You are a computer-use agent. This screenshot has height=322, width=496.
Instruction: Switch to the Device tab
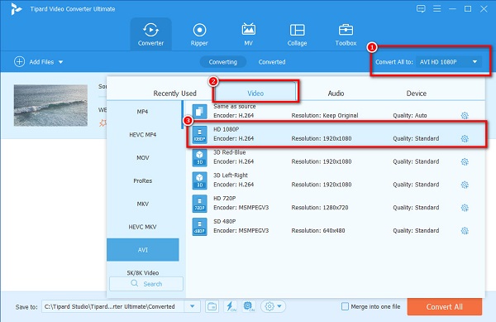coord(417,94)
